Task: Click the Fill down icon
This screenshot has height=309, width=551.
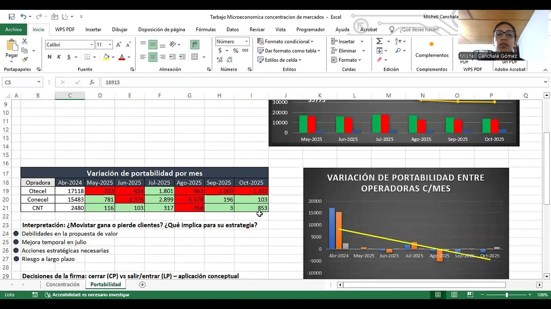Action: point(379,51)
